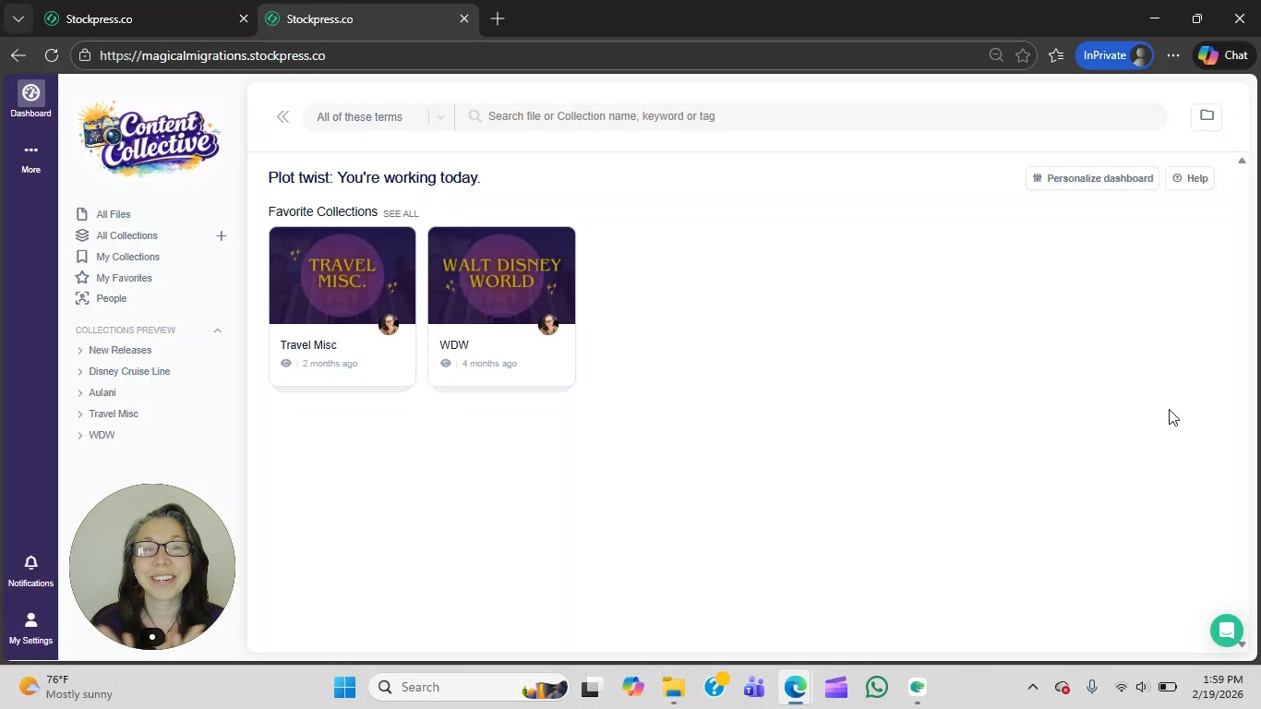Click the browser Back arrow
The height and width of the screenshot is (709, 1261).
(18, 55)
